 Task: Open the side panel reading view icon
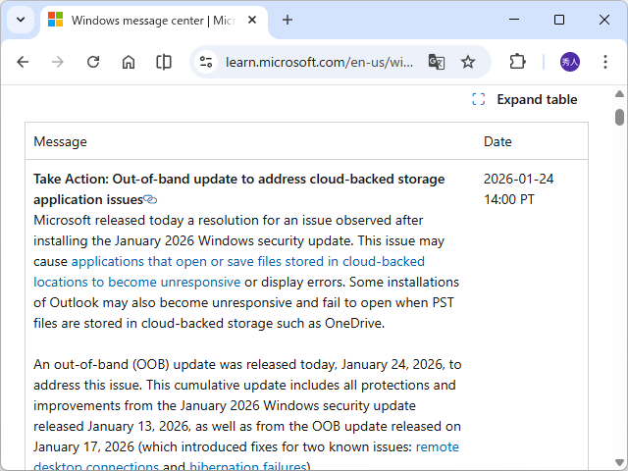164,62
